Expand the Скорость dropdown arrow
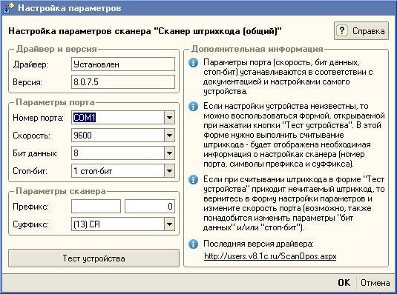The height and width of the screenshot is (294, 397). (169, 136)
